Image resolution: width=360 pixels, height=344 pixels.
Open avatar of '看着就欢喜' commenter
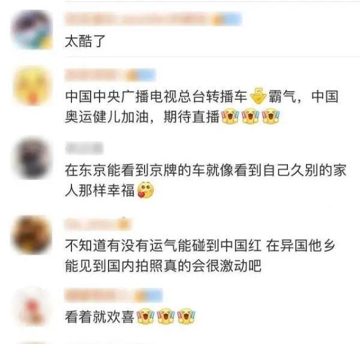pyautogui.click(x=32, y=307)
